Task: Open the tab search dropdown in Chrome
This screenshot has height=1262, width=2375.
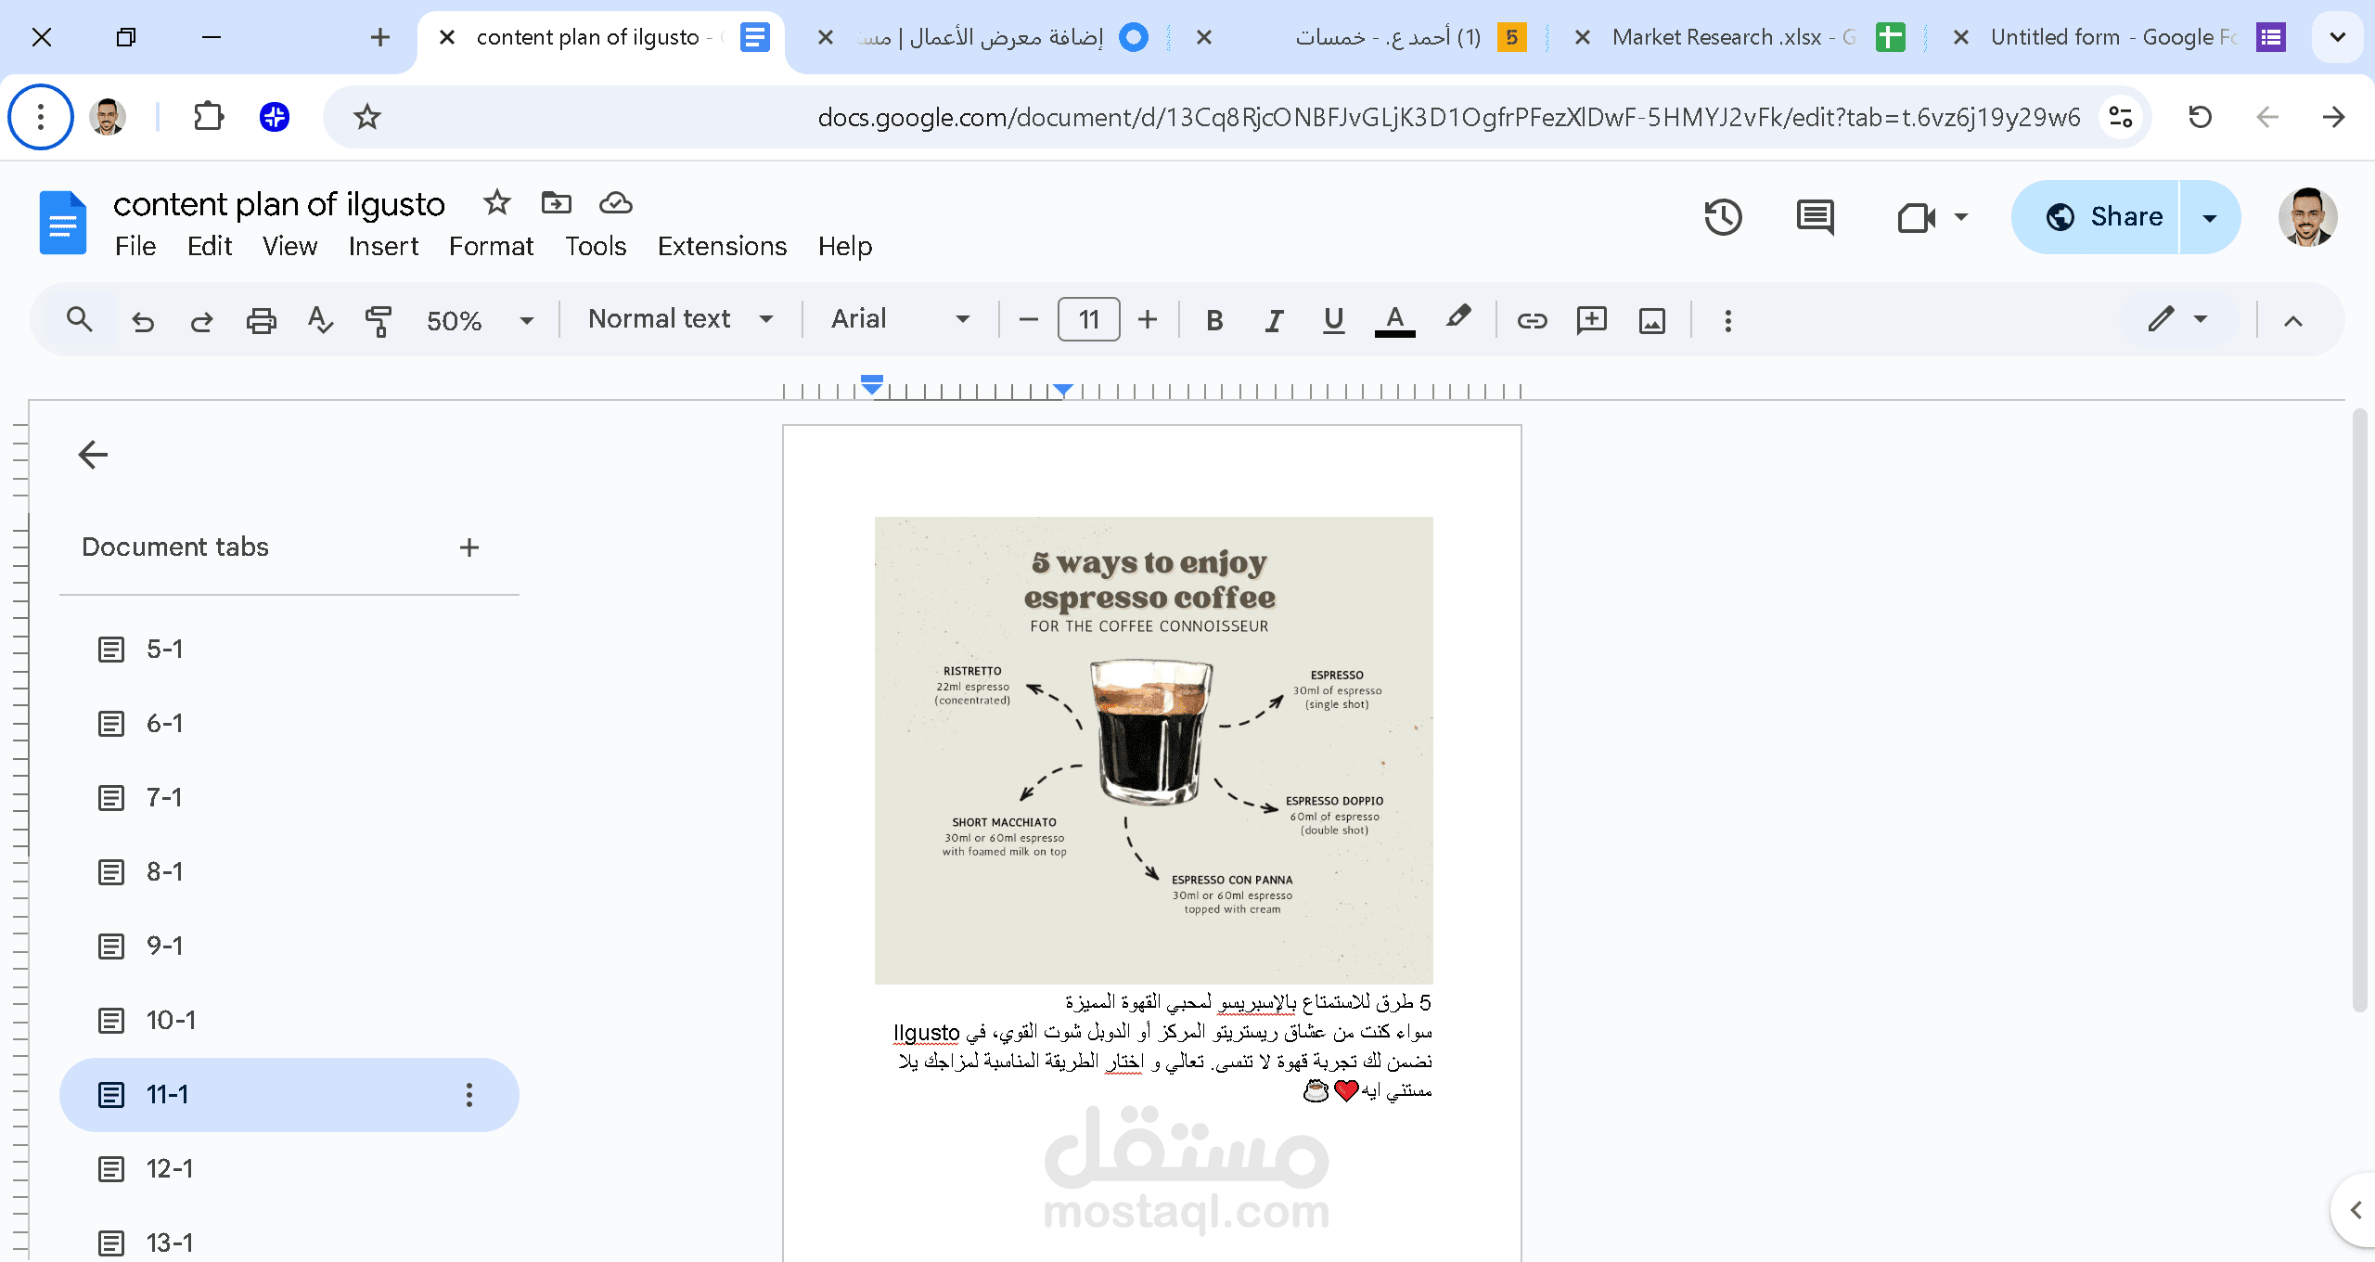Action: 2338,37
